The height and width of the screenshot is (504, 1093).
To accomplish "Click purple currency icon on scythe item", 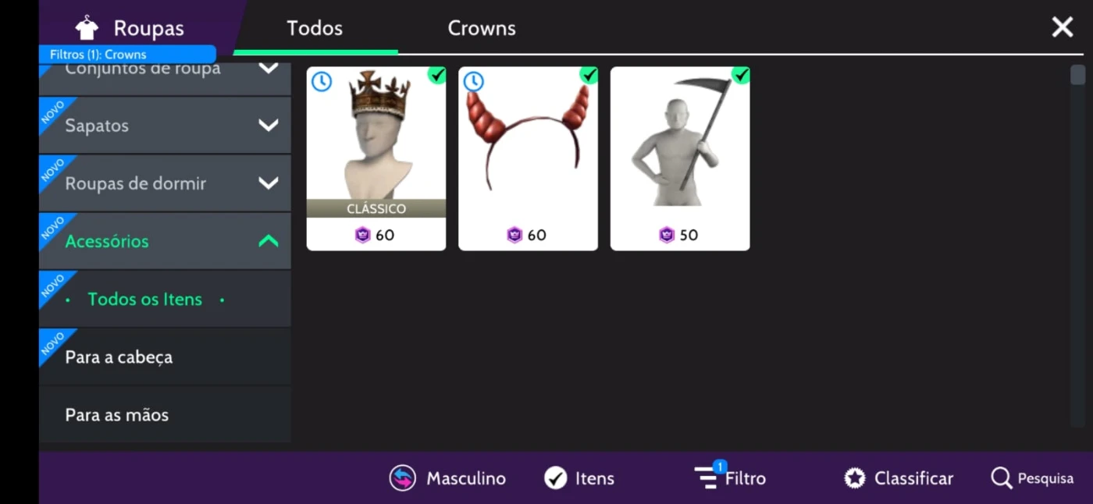I will [666, 235].
